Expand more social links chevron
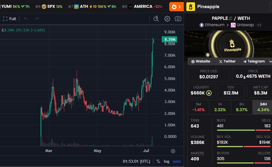The height and width of the screenshot is (167, 272). coord(270,62)
